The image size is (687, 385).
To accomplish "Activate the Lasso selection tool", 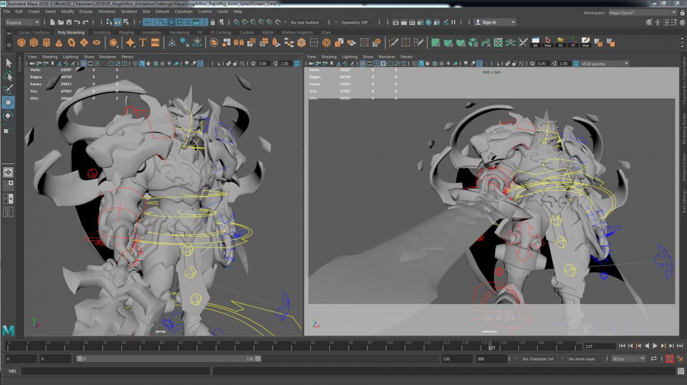I will (8, 75).
